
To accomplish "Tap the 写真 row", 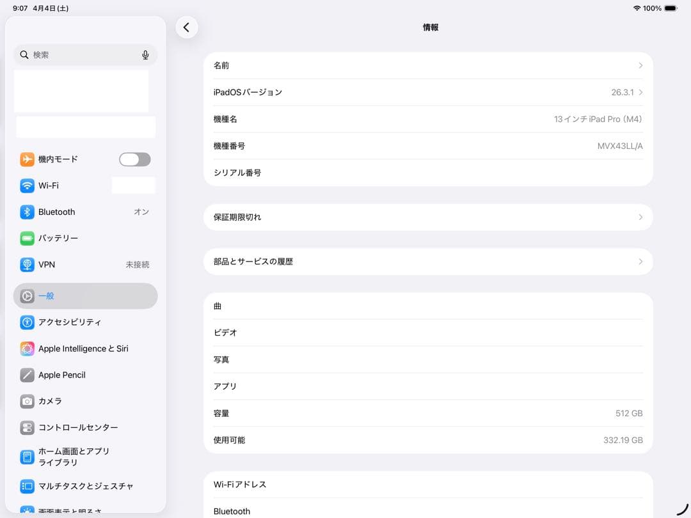I will [428, 360].
